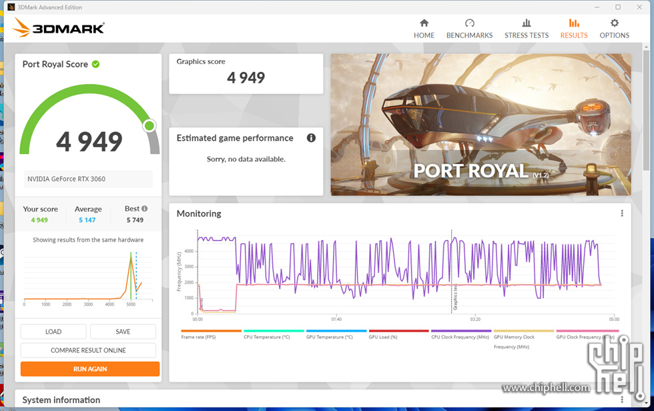Click the Graphics score value 4 949

pyautogui.click(x=246, y=78)
